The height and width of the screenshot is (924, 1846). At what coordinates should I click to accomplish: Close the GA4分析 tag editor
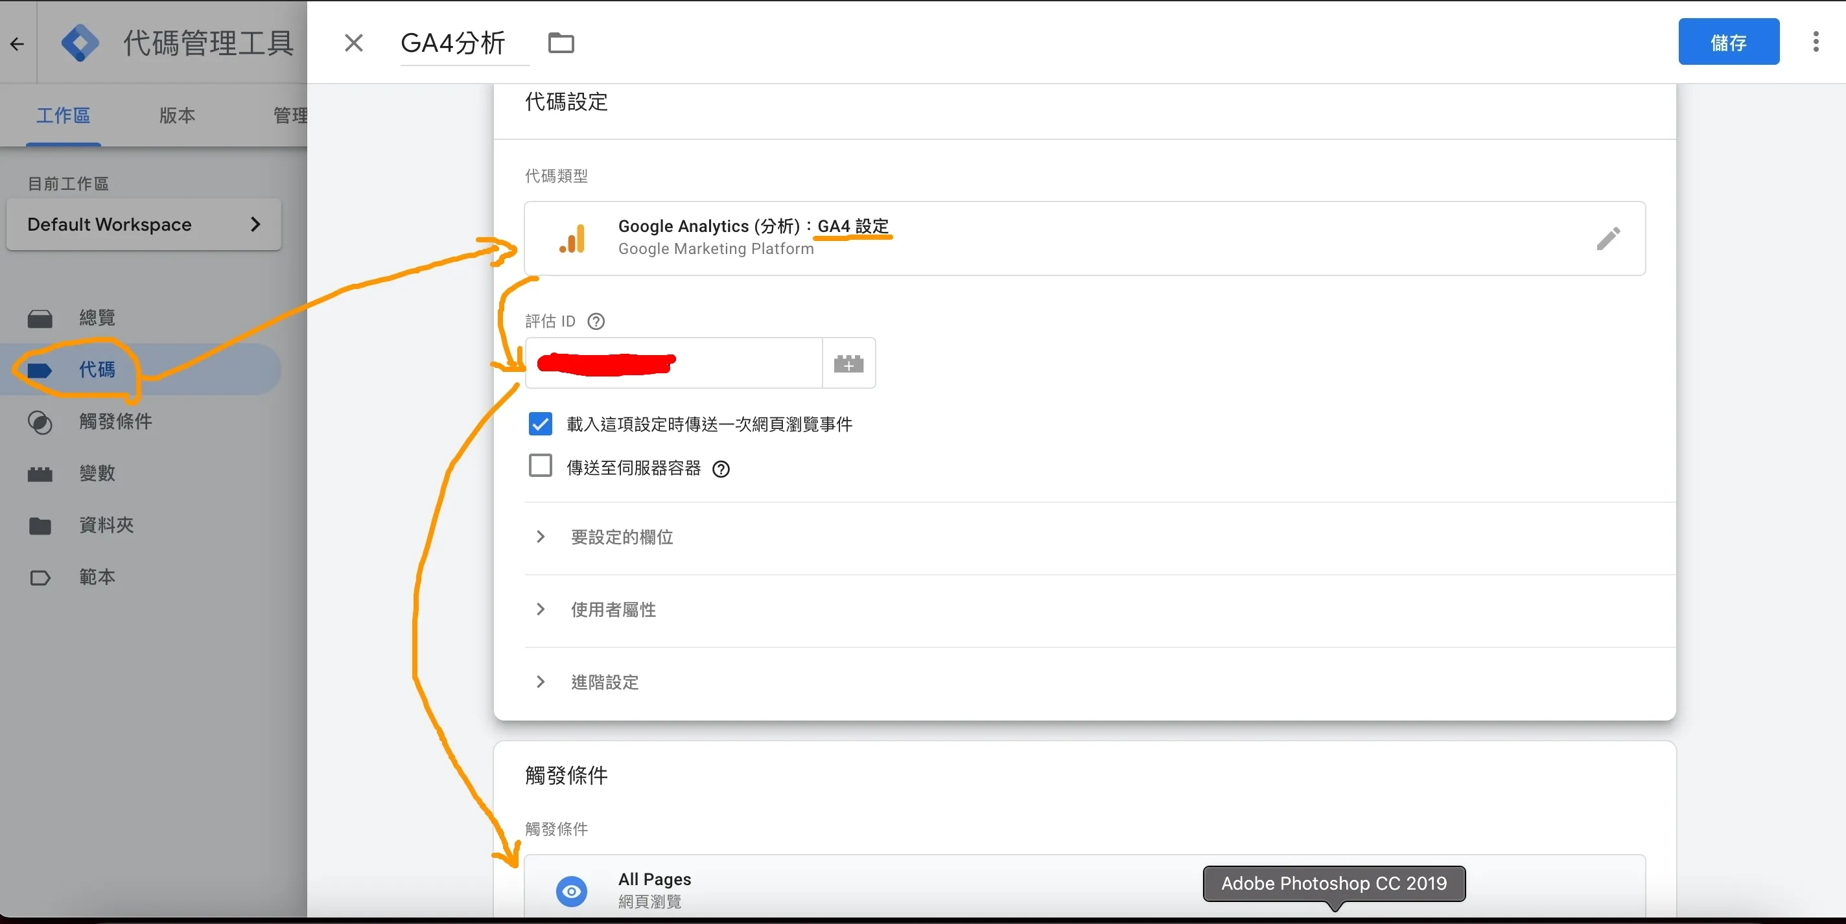point(353,43)
